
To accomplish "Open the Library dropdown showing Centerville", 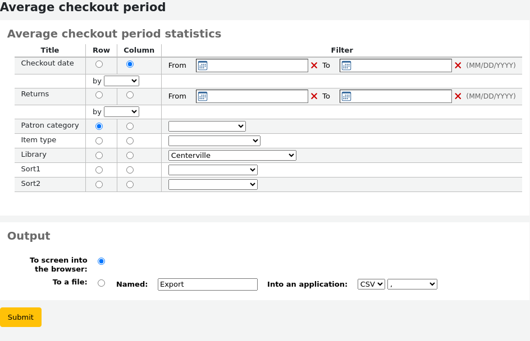I will point(232,155).
